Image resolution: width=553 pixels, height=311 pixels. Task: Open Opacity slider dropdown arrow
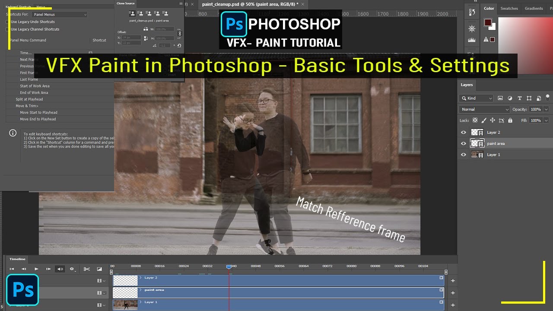pos(547,109)
